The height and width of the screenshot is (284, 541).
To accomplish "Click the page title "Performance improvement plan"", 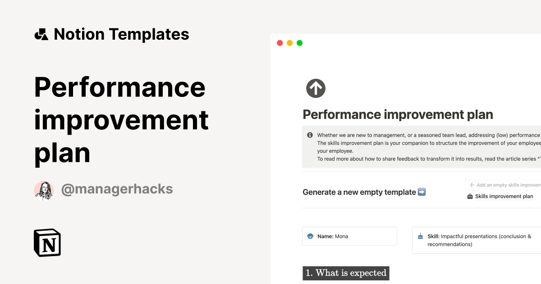I will click(398, 115).
